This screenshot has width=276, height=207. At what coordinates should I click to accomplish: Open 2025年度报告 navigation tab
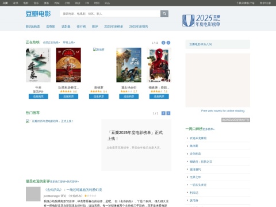pos(139,26)
